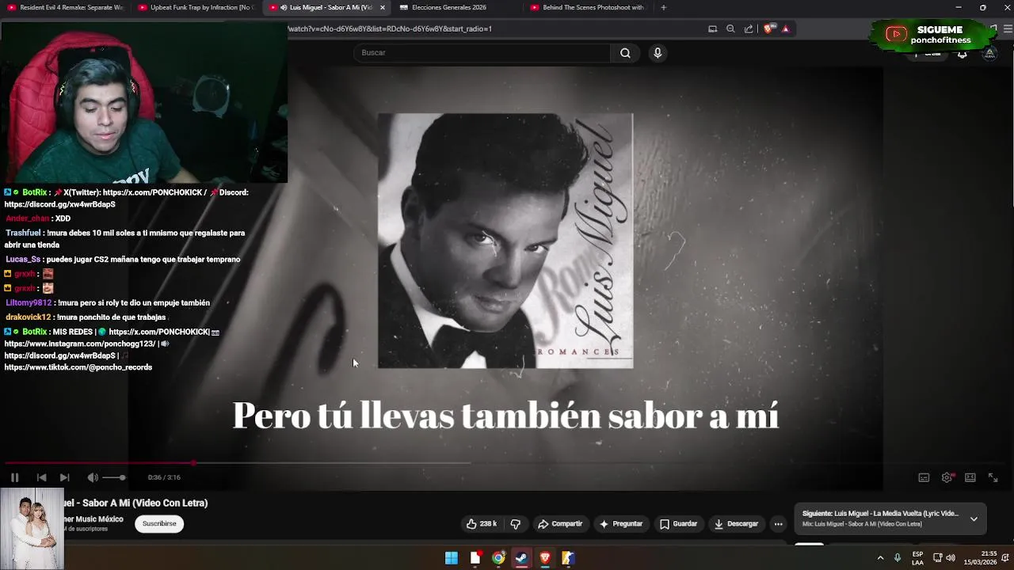Skip to the previous video
Screen dimensions: 1014x570
(x=41, y=477)
